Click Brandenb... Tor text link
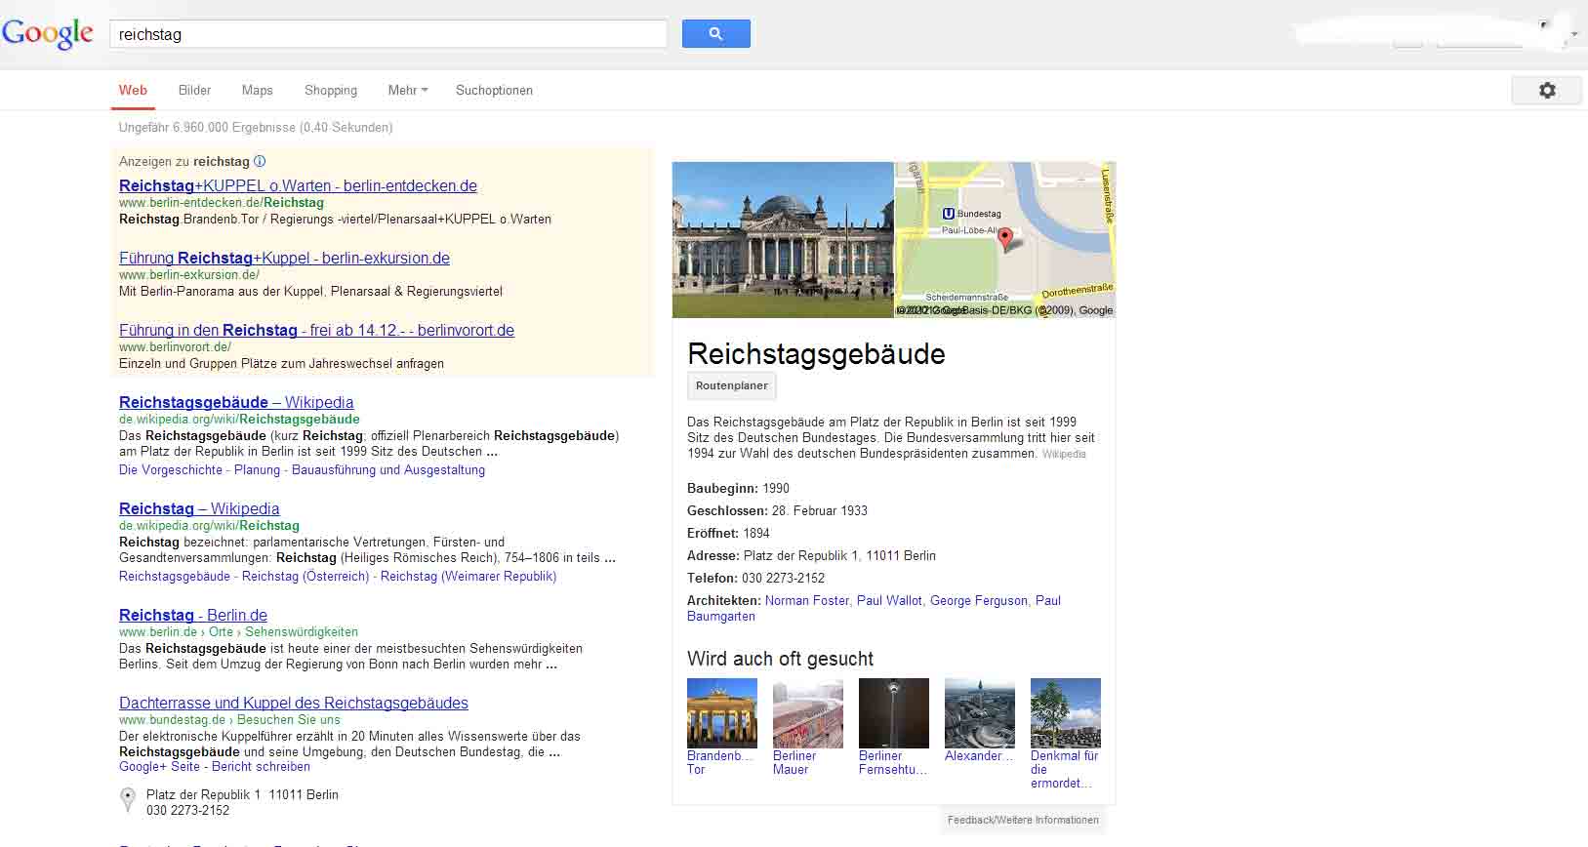This screenshot has width=1588, height=847. (720, 762)
